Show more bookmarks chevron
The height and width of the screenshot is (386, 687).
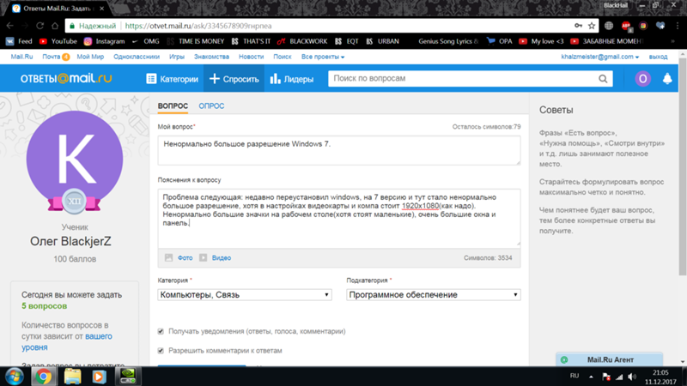[x=672, y=41]
